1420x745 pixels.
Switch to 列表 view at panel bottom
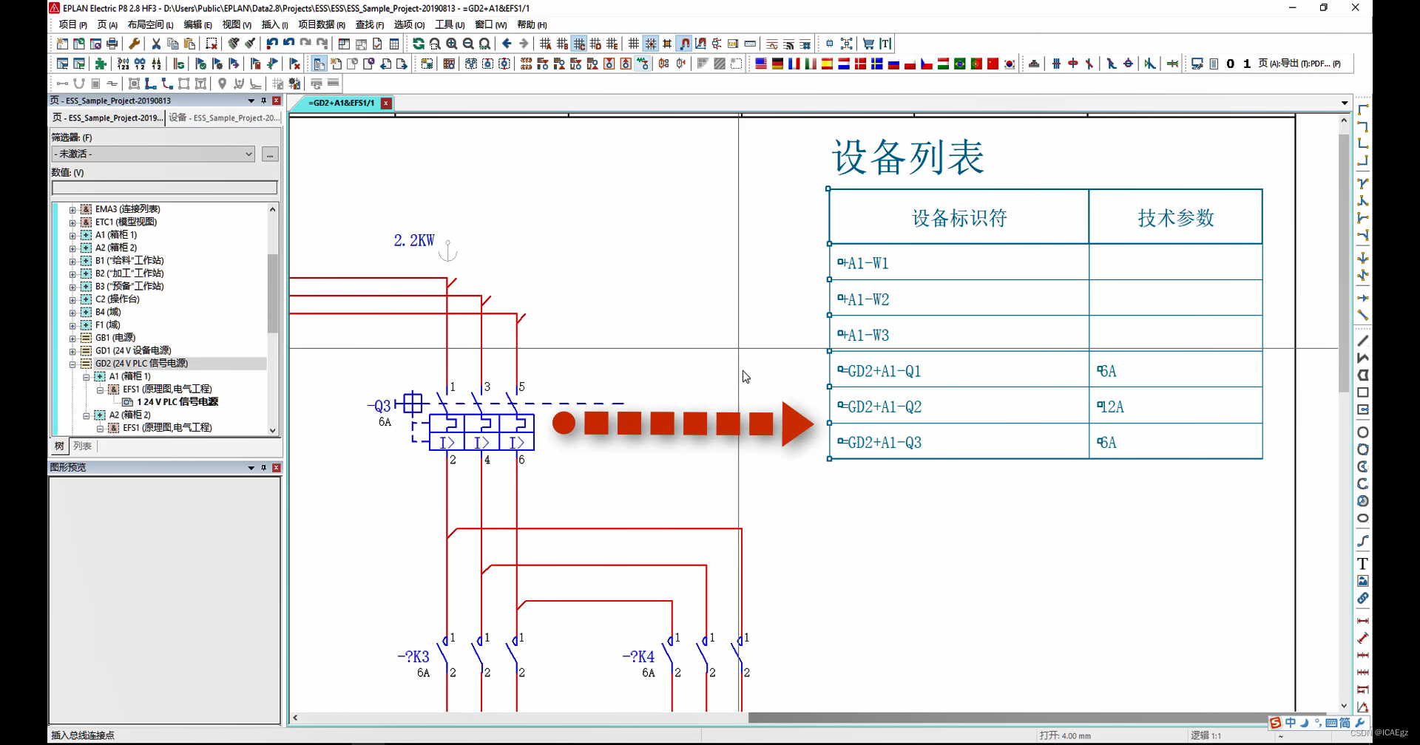[82, 446]
